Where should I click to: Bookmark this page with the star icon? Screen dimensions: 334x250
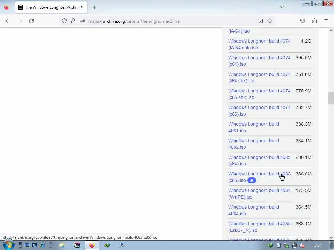pos(270,21)
